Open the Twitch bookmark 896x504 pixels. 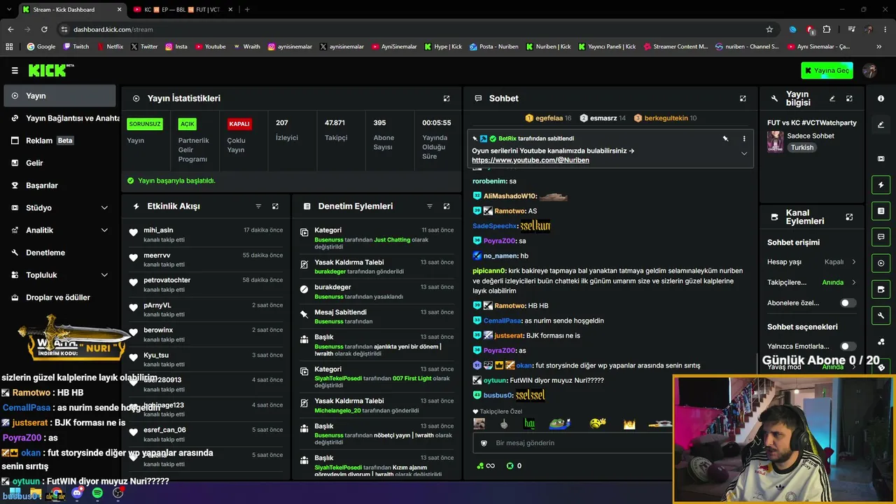click(x=76, y=47)
